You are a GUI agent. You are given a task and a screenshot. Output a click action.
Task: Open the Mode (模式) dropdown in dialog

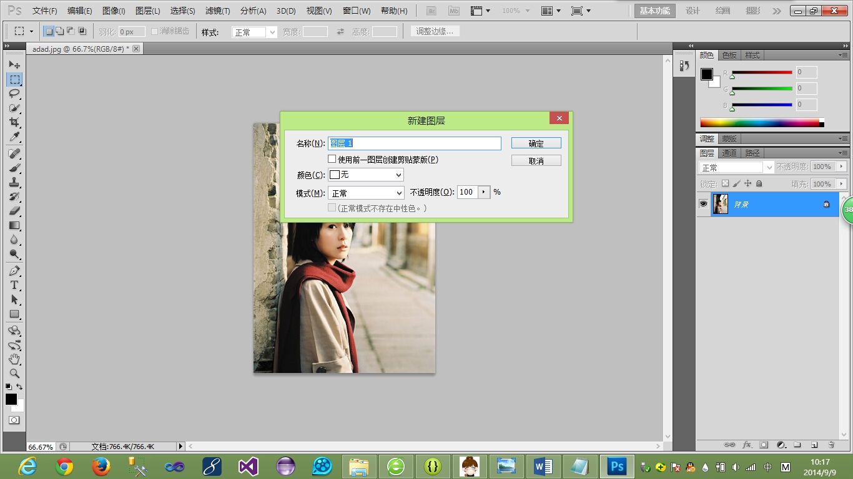pos(366,193)
